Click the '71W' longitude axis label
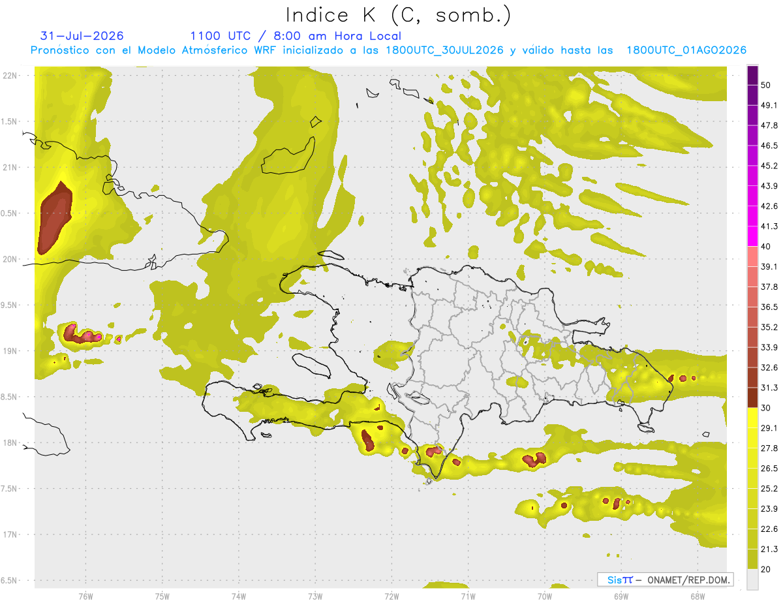 468,596
